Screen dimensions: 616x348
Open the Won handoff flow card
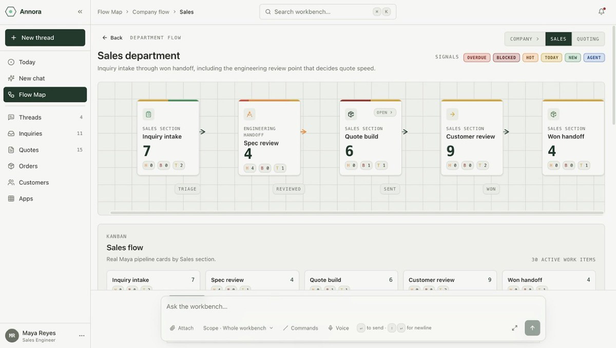click(x=573, y=138)
